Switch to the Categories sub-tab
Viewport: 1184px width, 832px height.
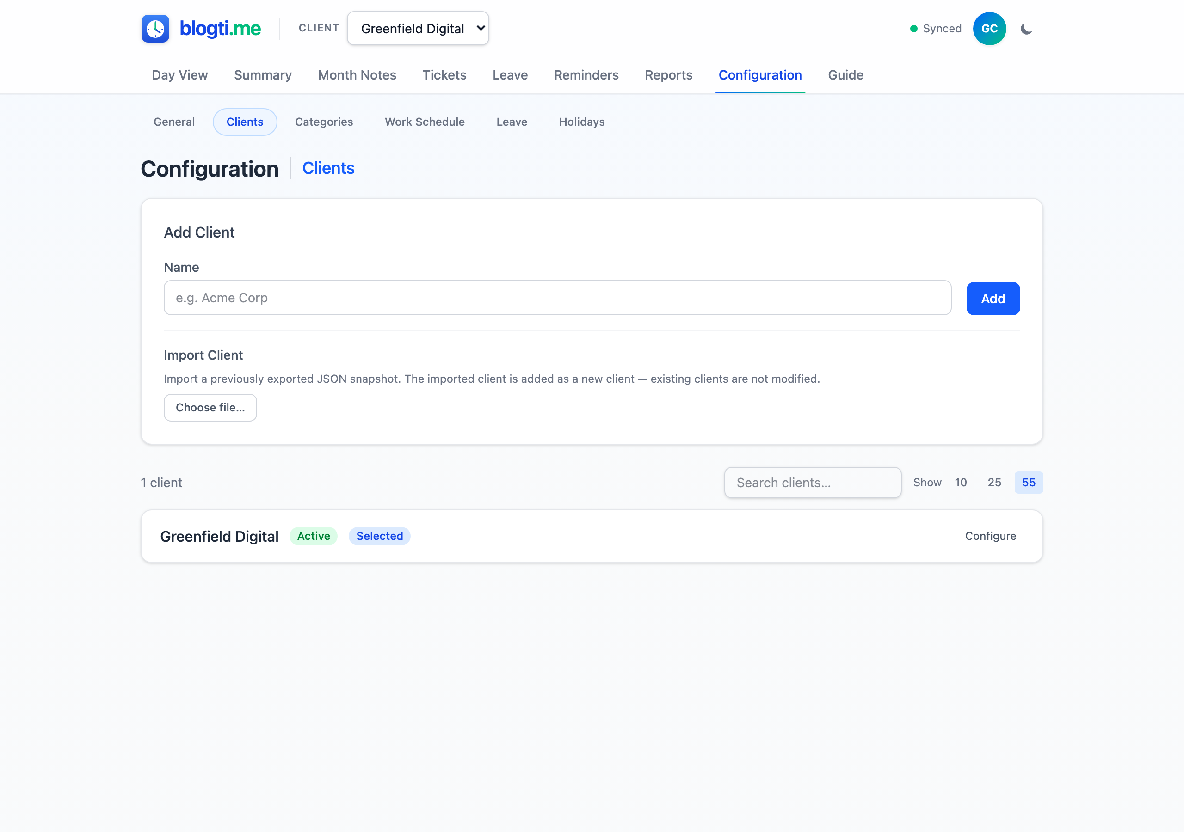point(324,122)
